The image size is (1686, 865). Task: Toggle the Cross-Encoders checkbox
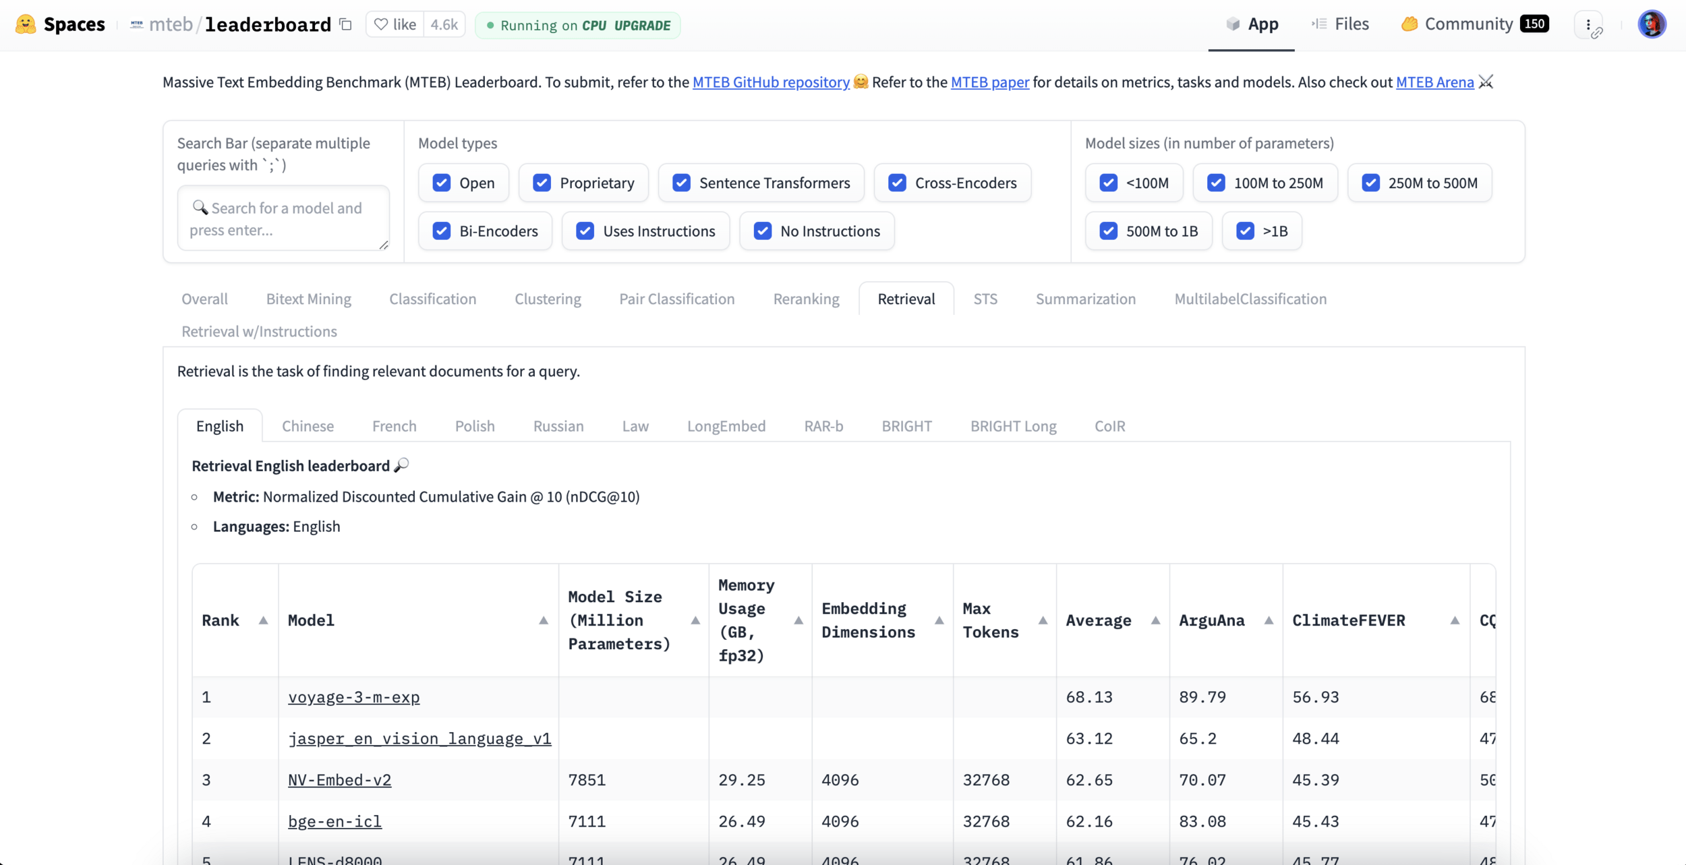tap(897, 183)
